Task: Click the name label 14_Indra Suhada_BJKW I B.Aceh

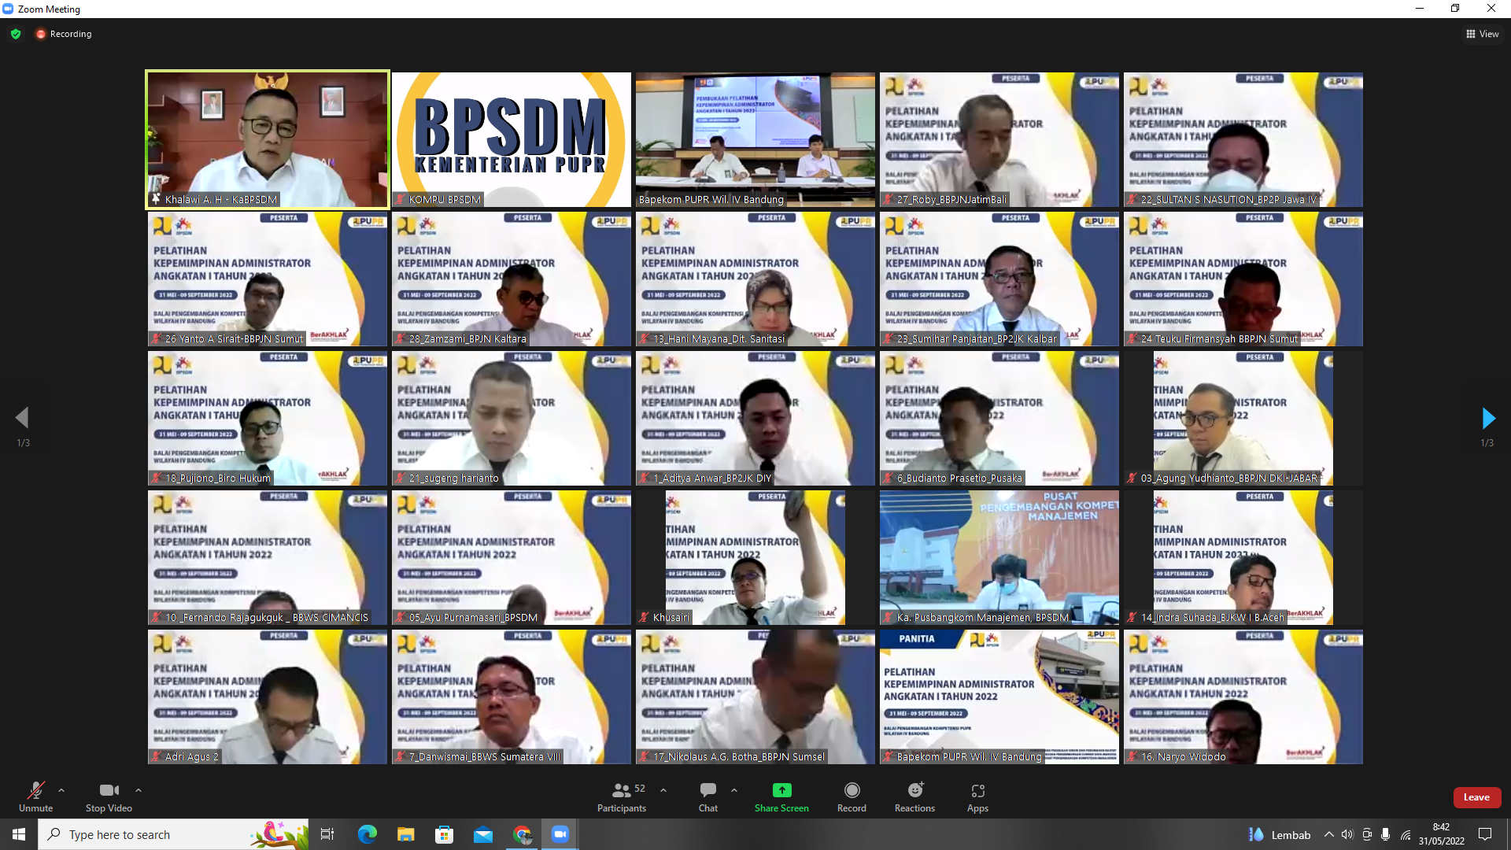Action: 1212,618
